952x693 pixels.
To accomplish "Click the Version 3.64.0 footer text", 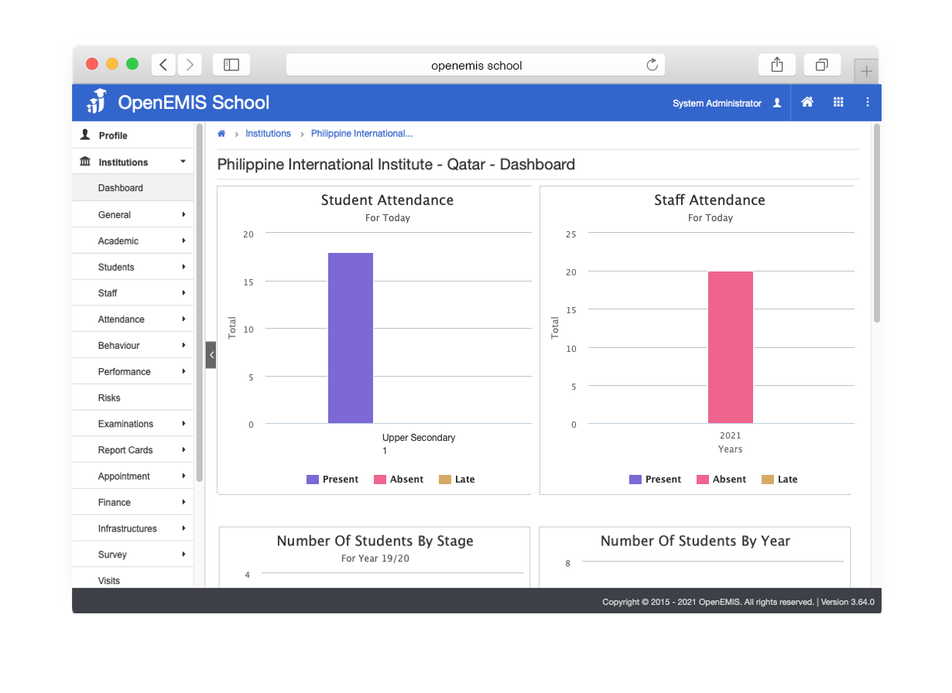I will point(848,602).
